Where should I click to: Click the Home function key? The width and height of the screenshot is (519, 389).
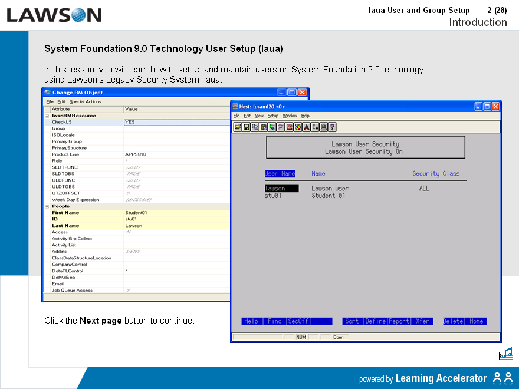click(476, 321)
